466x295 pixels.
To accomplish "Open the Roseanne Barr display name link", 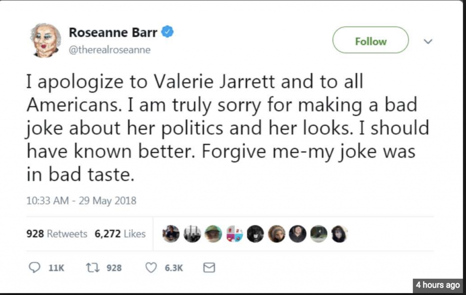I will [x=113, y=33].
